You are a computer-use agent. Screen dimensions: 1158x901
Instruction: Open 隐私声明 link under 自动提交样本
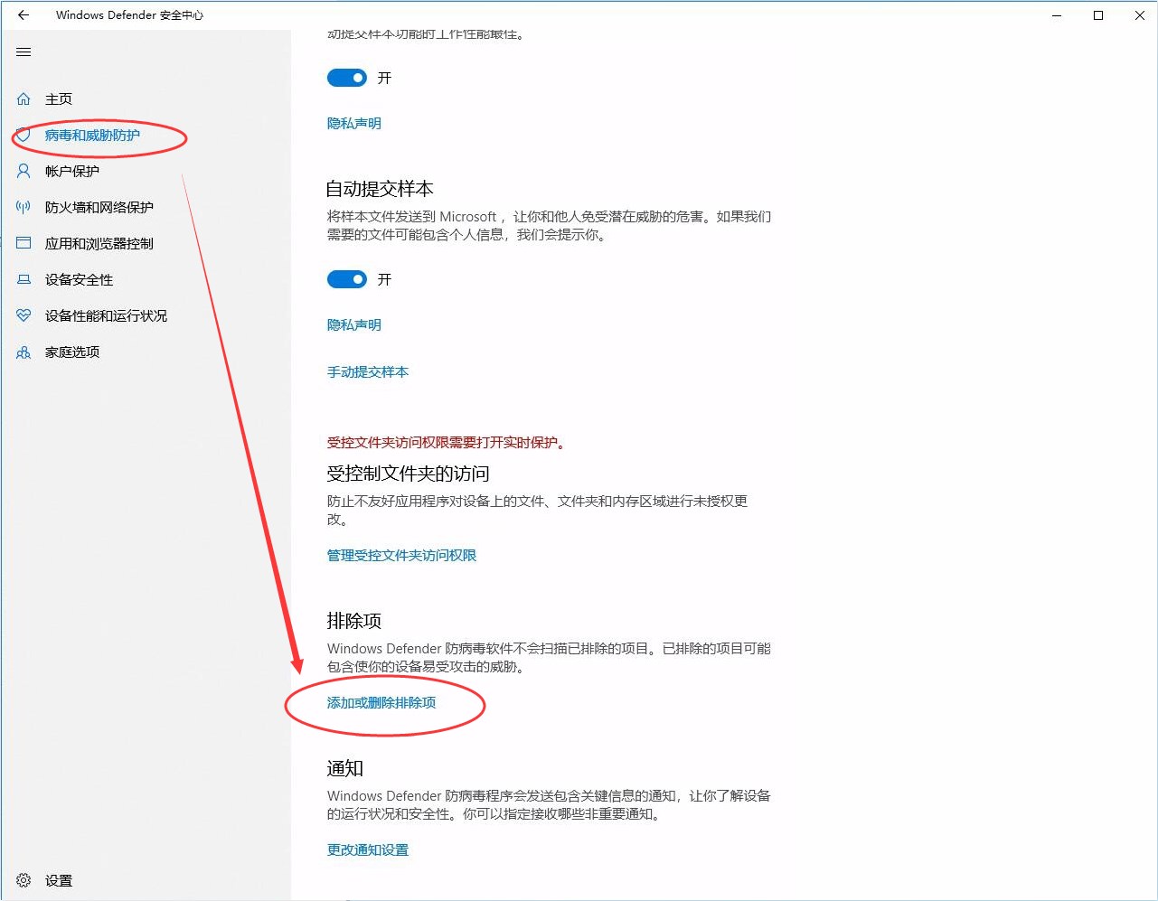[x=354, y=325]
